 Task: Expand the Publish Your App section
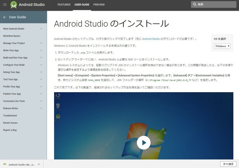click(x=41, y=94)
